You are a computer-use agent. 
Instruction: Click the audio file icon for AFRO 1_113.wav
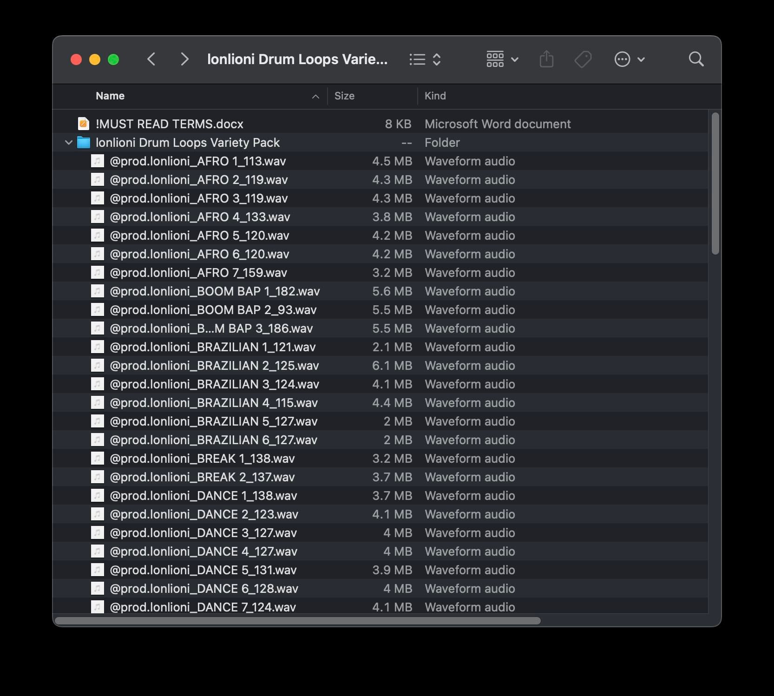click(x=97, y=161)
